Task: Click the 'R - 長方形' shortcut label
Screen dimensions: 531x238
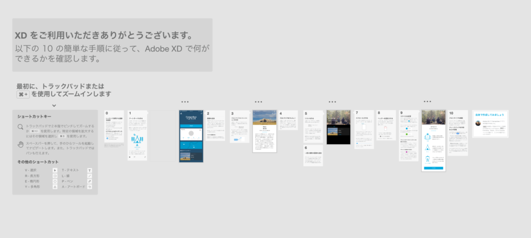Action: coord(33,176)
